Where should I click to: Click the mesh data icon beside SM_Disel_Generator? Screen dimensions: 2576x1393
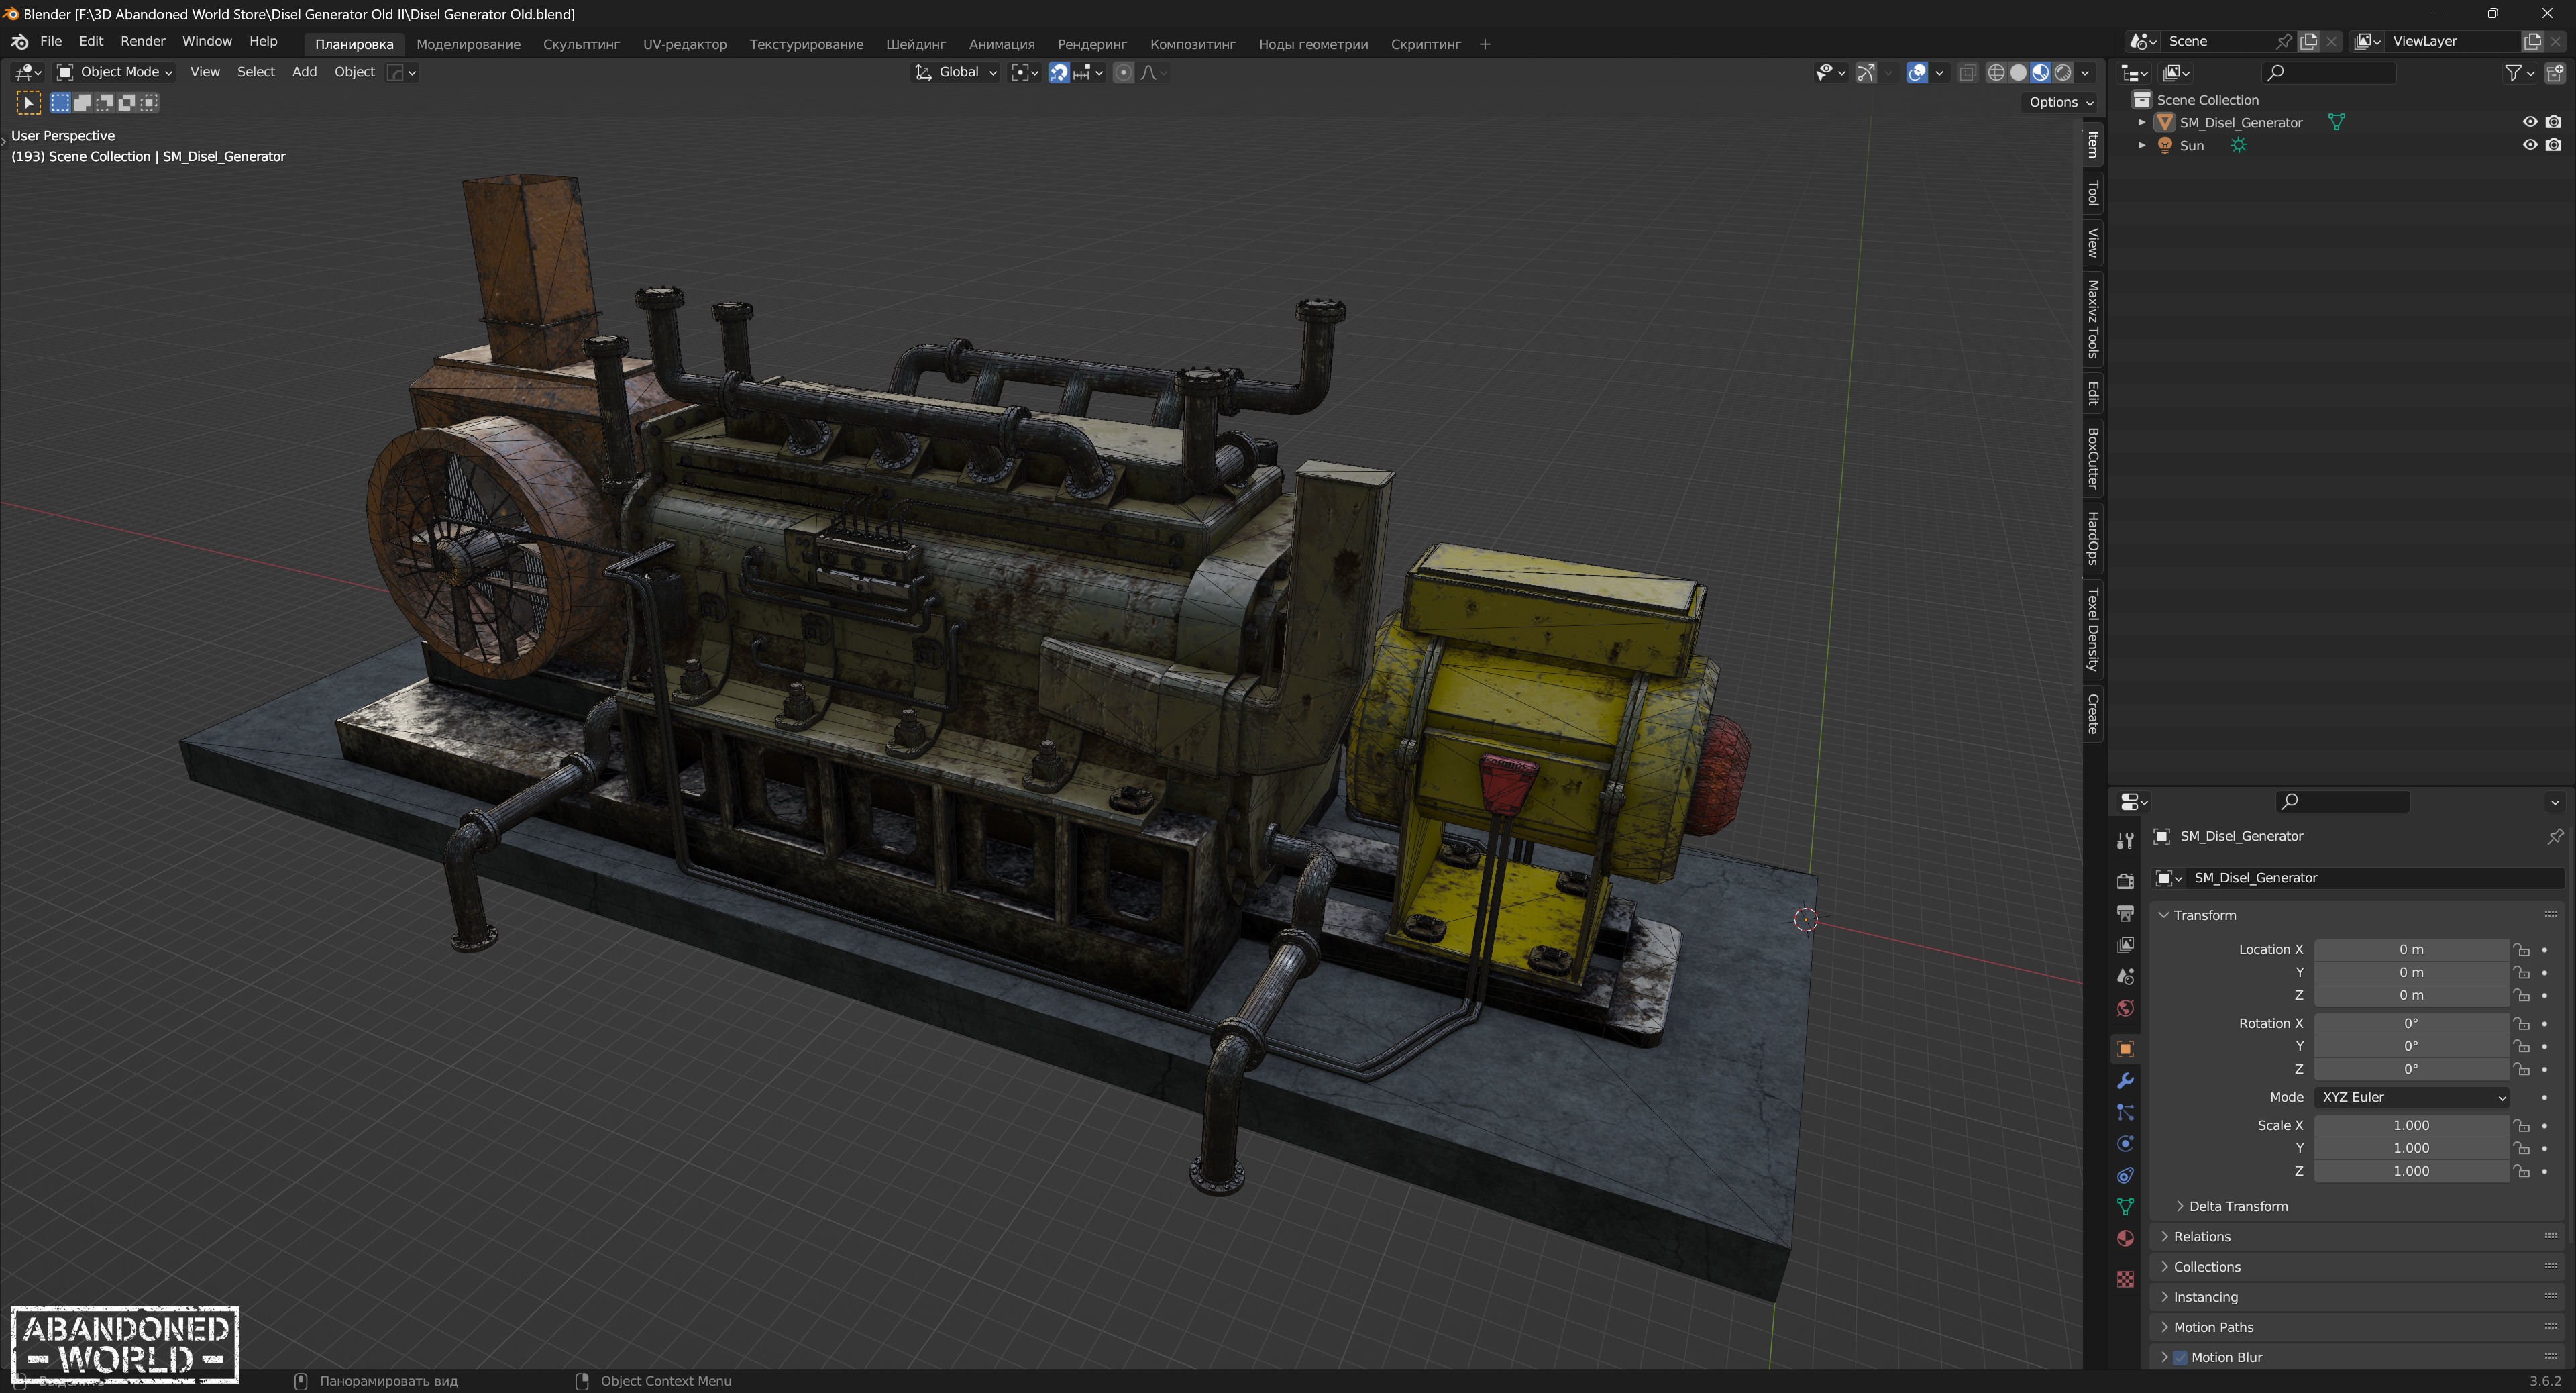click(x=2336, y=122)
